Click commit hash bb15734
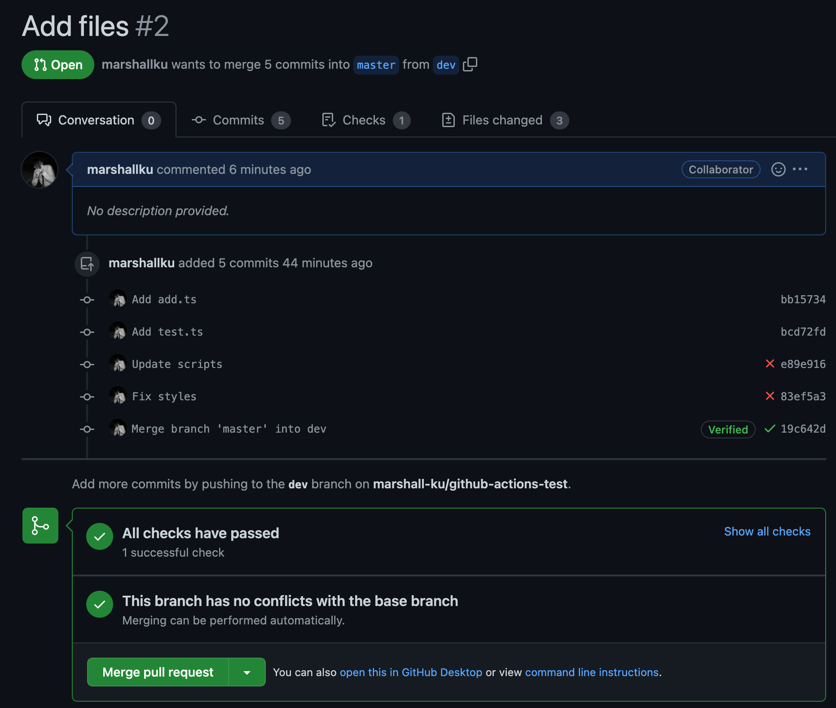 pyautogui.click(x=802, y=299)
